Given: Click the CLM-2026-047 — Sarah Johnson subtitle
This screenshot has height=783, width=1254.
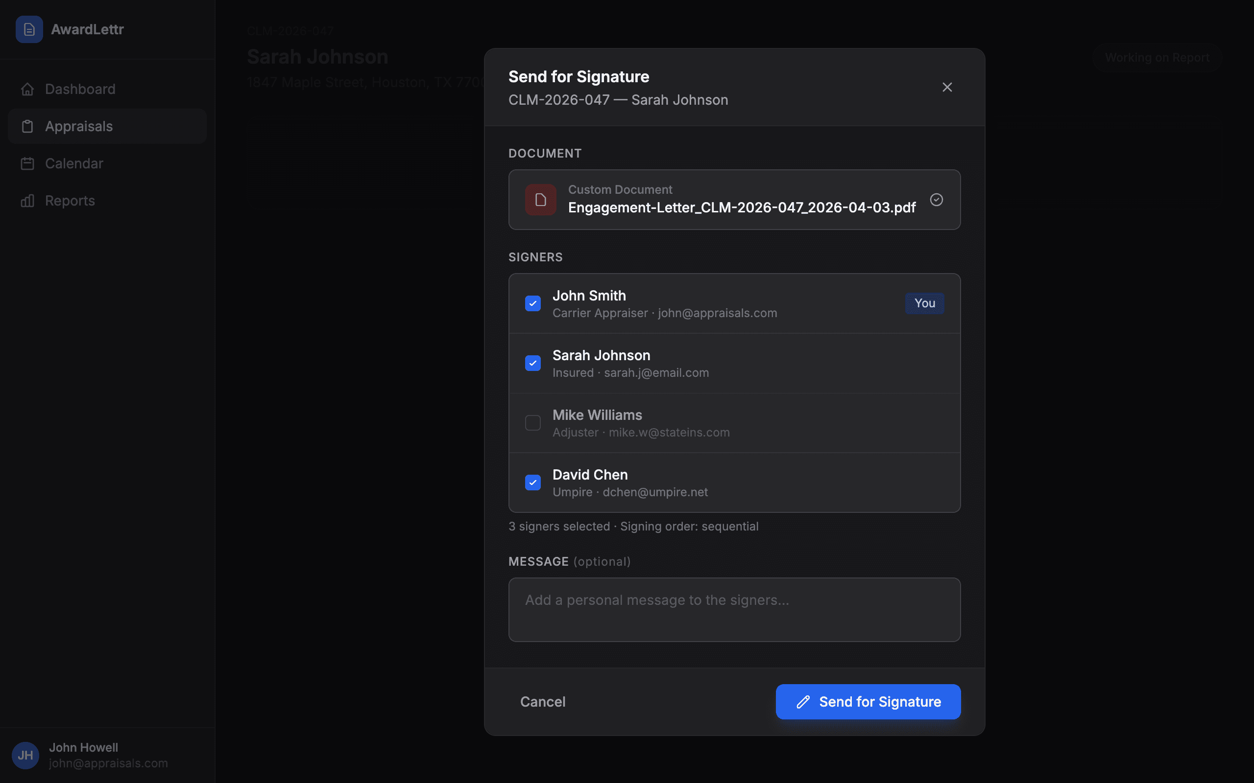Looking at the screenshot, I should tap(618, 100).
